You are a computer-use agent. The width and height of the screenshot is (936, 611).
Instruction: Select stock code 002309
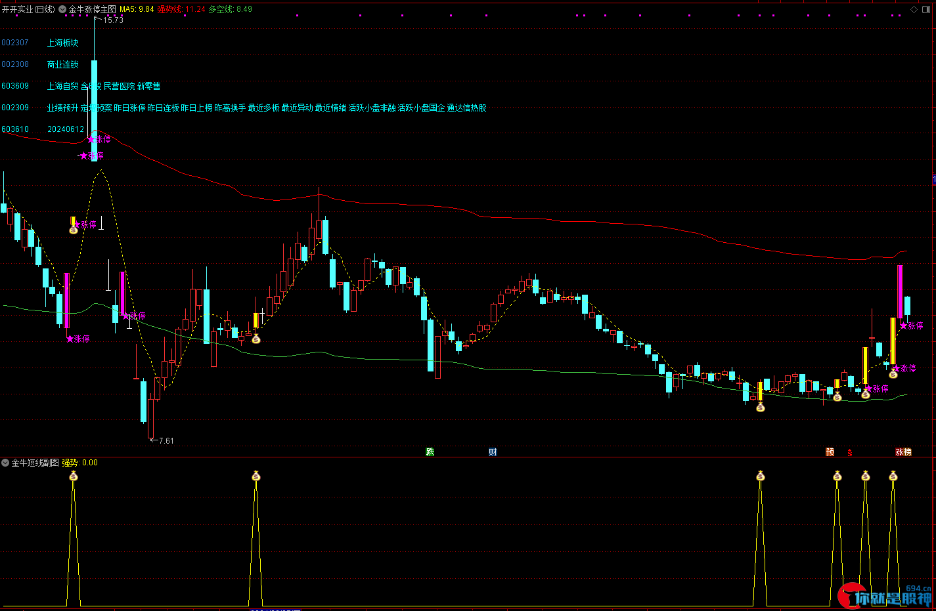pos(15,108)
